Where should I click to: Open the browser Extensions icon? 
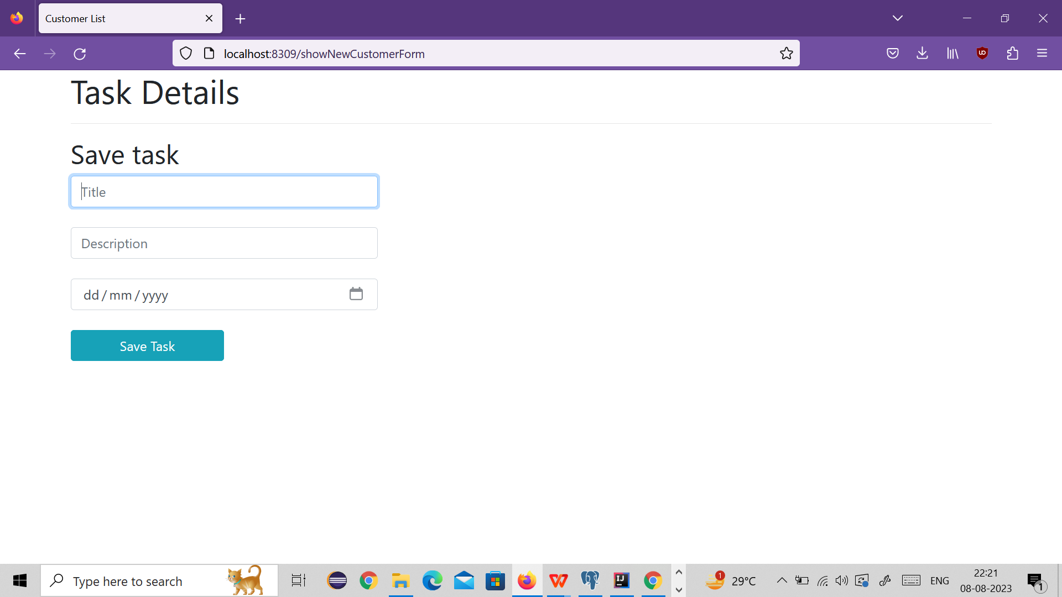click(x=1013, y=53)
